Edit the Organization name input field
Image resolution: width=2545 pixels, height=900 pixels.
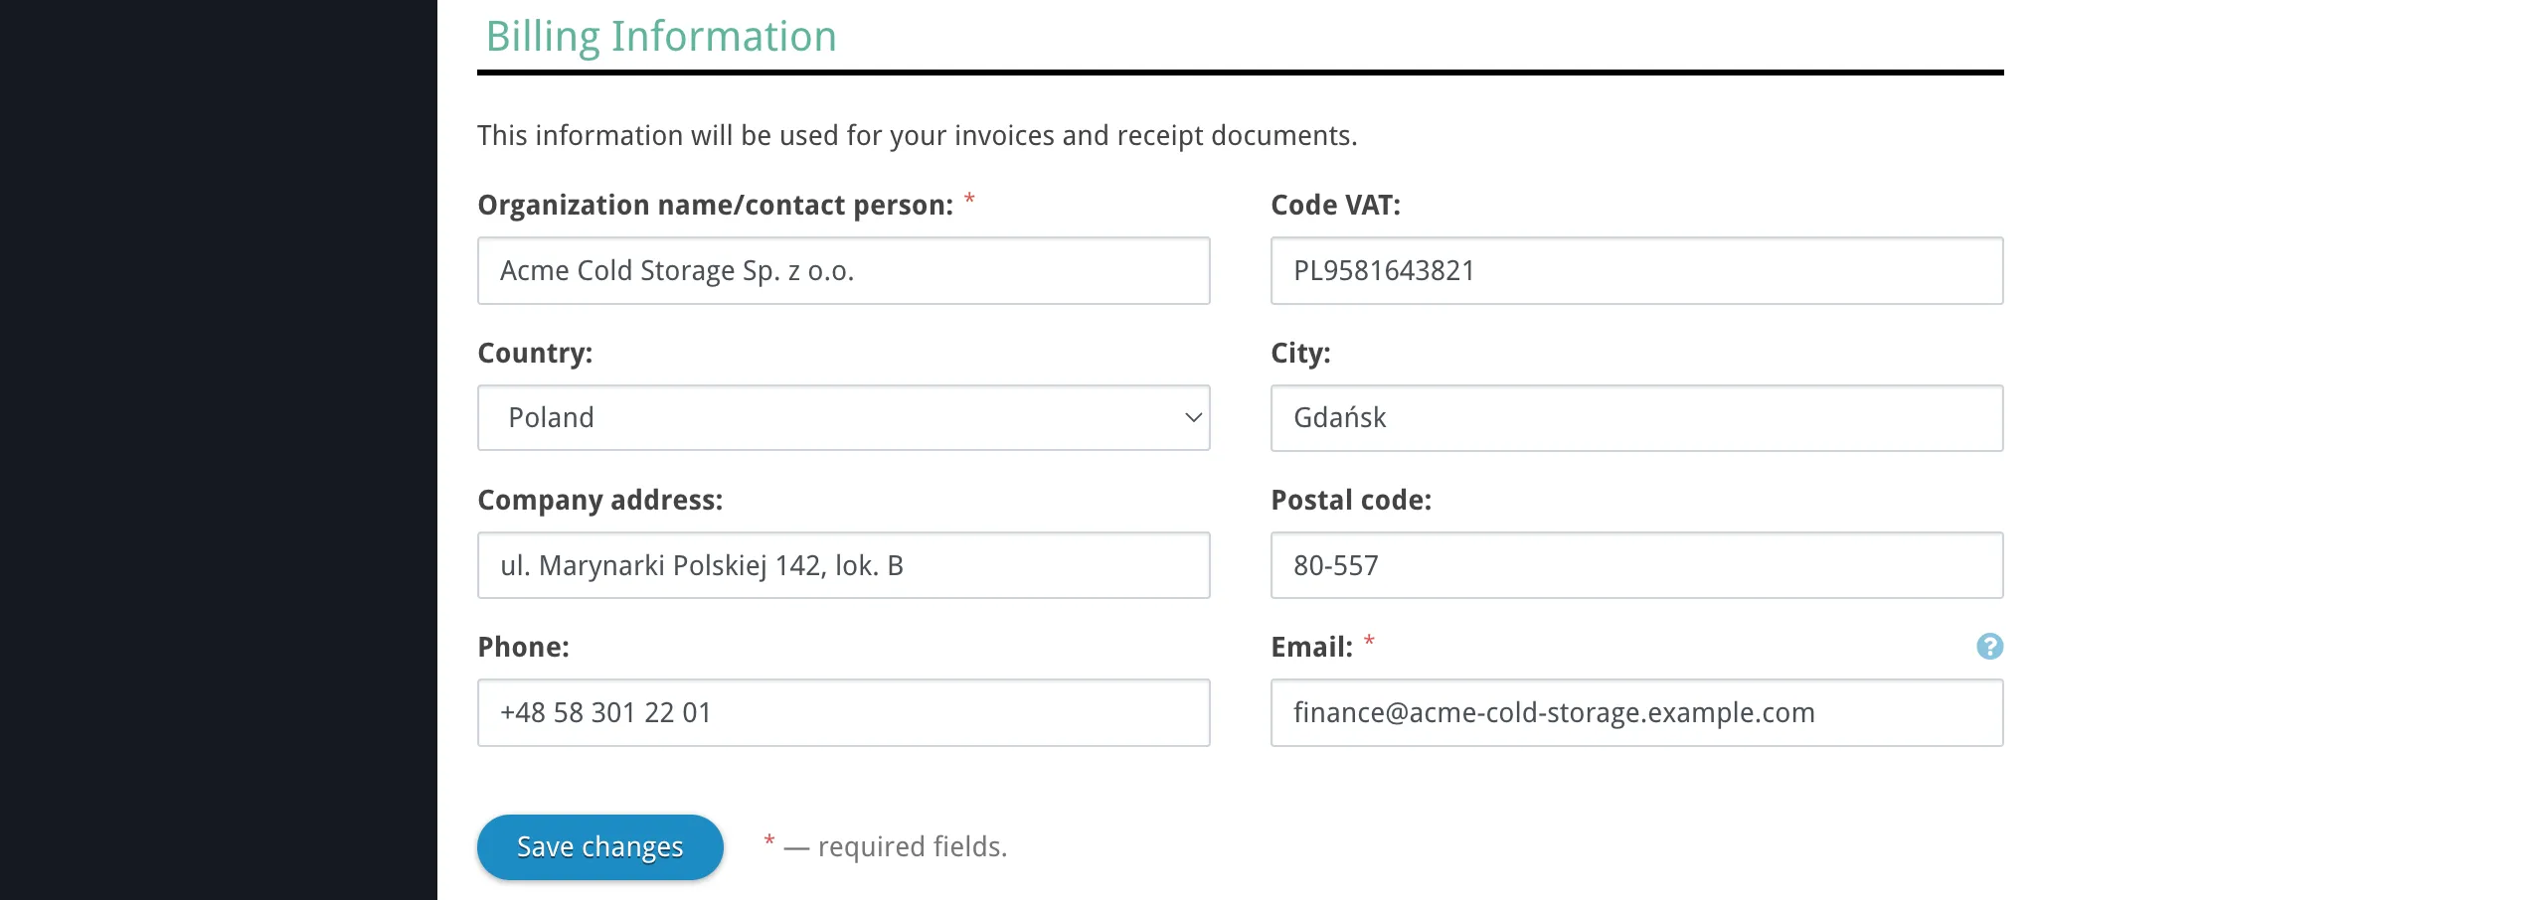(843, 270)
